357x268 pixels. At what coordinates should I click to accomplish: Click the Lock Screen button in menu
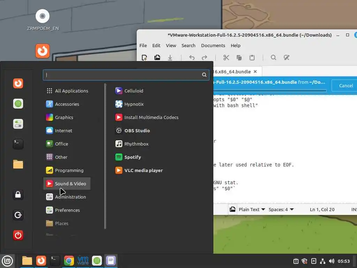(18, 195)
